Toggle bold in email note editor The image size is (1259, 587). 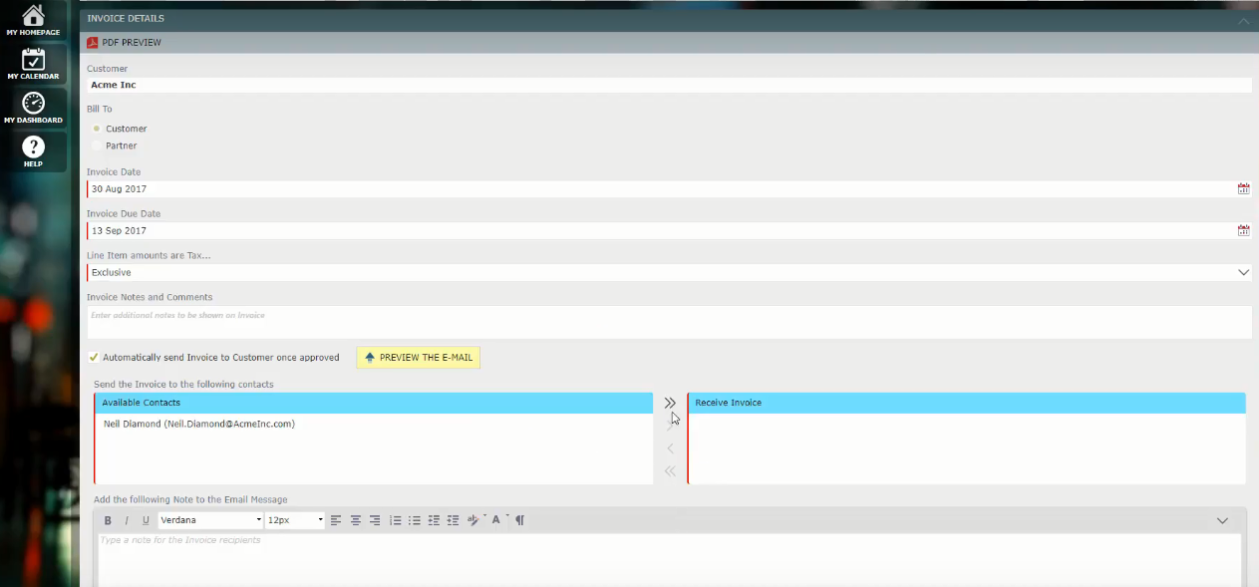(x=108, y=520)
